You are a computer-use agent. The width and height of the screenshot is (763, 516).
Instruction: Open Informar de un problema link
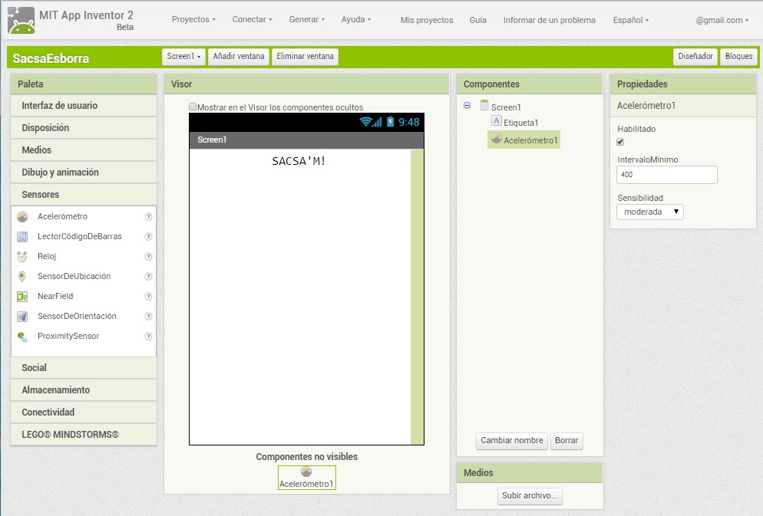[549, 20]
